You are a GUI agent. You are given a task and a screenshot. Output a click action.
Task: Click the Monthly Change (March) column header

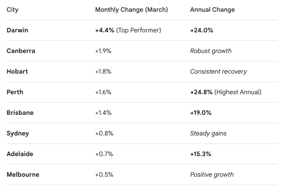[131, 10]
